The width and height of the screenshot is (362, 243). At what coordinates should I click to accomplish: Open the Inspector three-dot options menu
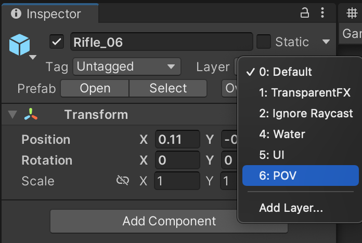322,13
